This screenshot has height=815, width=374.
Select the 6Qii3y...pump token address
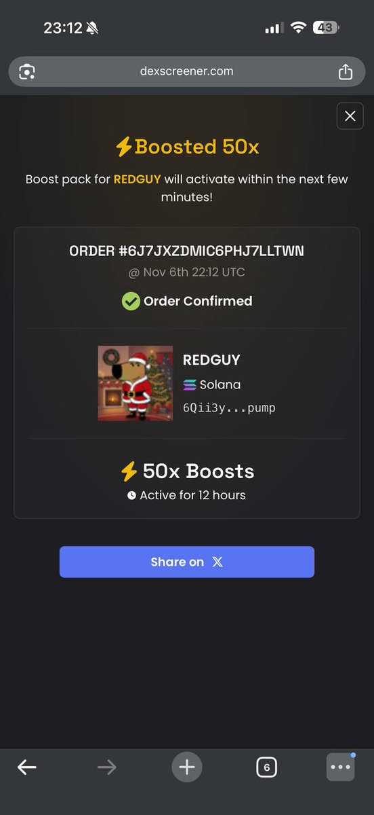[x=229, y=408]
